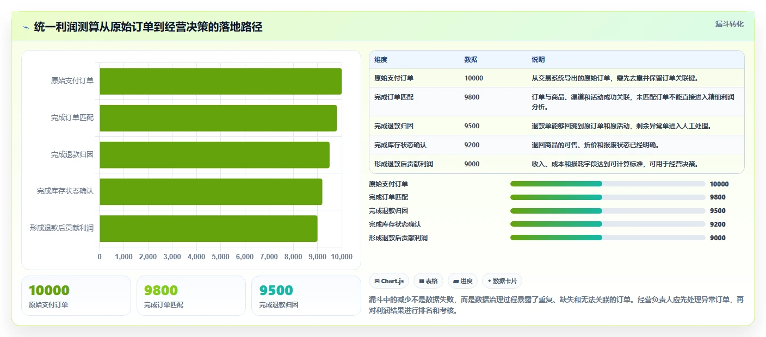766x337 pixels.
Task: Click the 原始支付订单 progress list label
Action: 388,184
